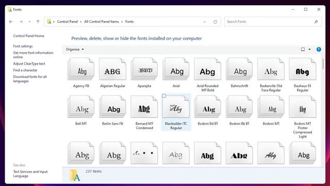The width and height of the screenshot is (330, 186).
Task: Click the Arial font name label
Action: [176, 86]
